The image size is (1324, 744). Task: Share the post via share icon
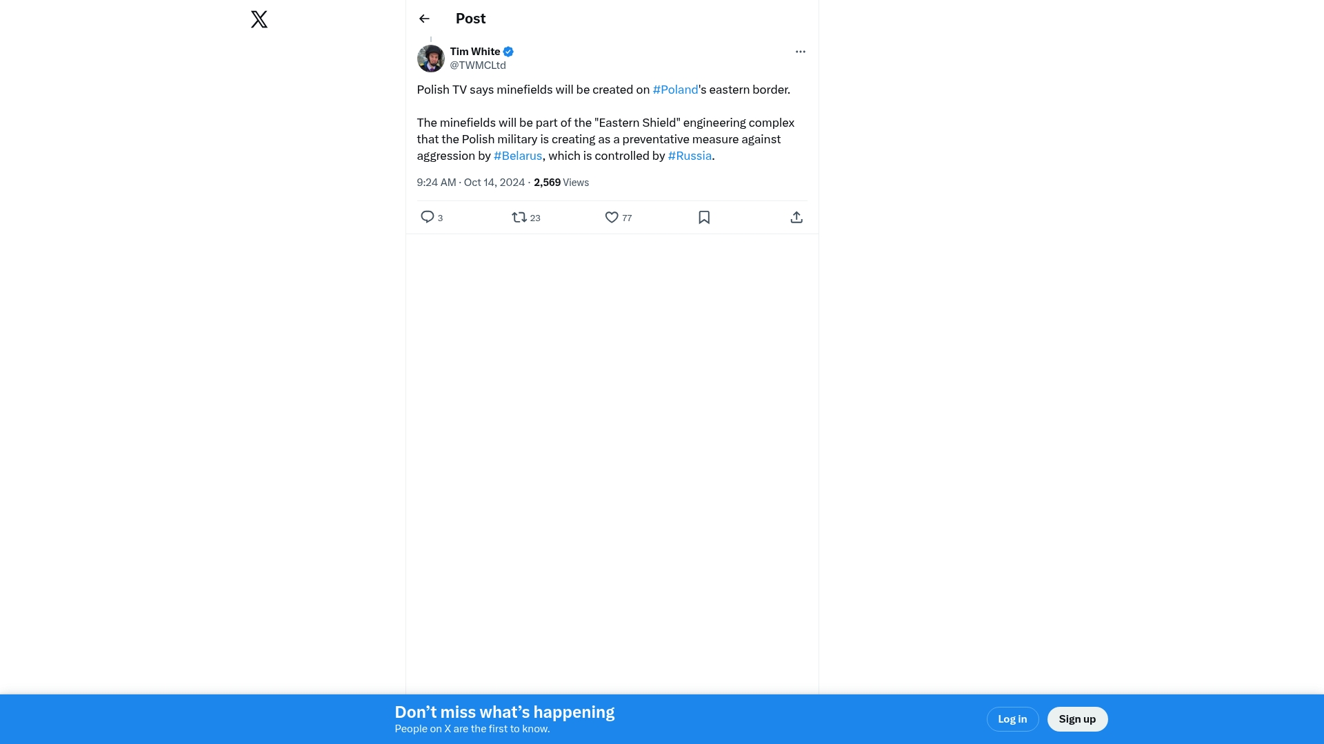tap(796, 217)
